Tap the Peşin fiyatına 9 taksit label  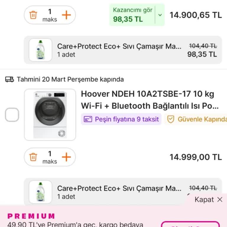tap(127, 119)
